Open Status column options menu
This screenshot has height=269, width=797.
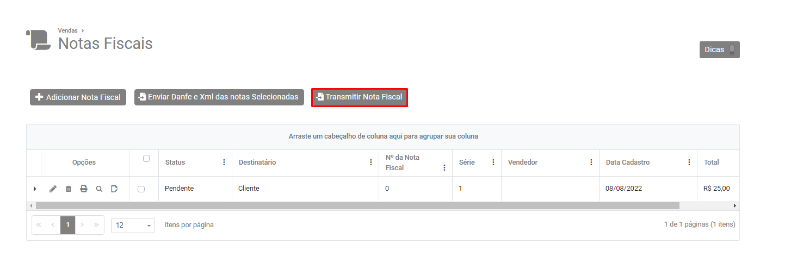tap(224, 162)
